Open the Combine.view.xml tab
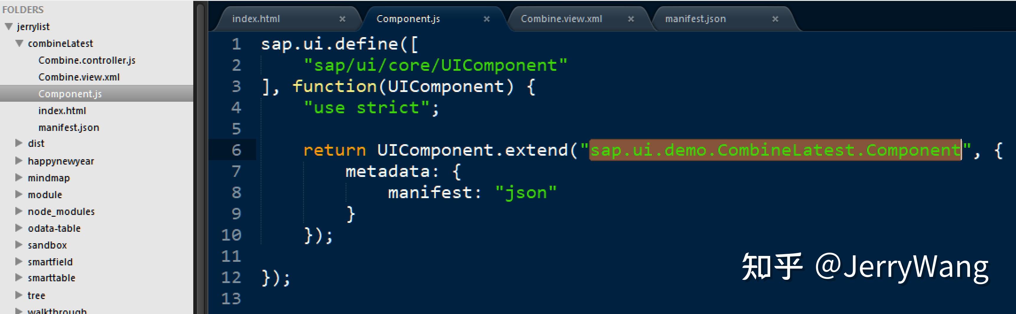The height and width of the screenshot is (314, 1016). pos(562,19)
